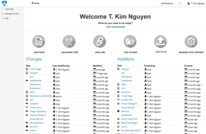Click the home icon next to Home
The image size is (206, 134).
[32, 3]
